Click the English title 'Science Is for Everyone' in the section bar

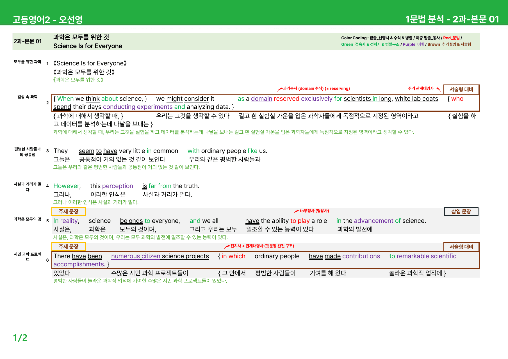[x=88, y=46]
